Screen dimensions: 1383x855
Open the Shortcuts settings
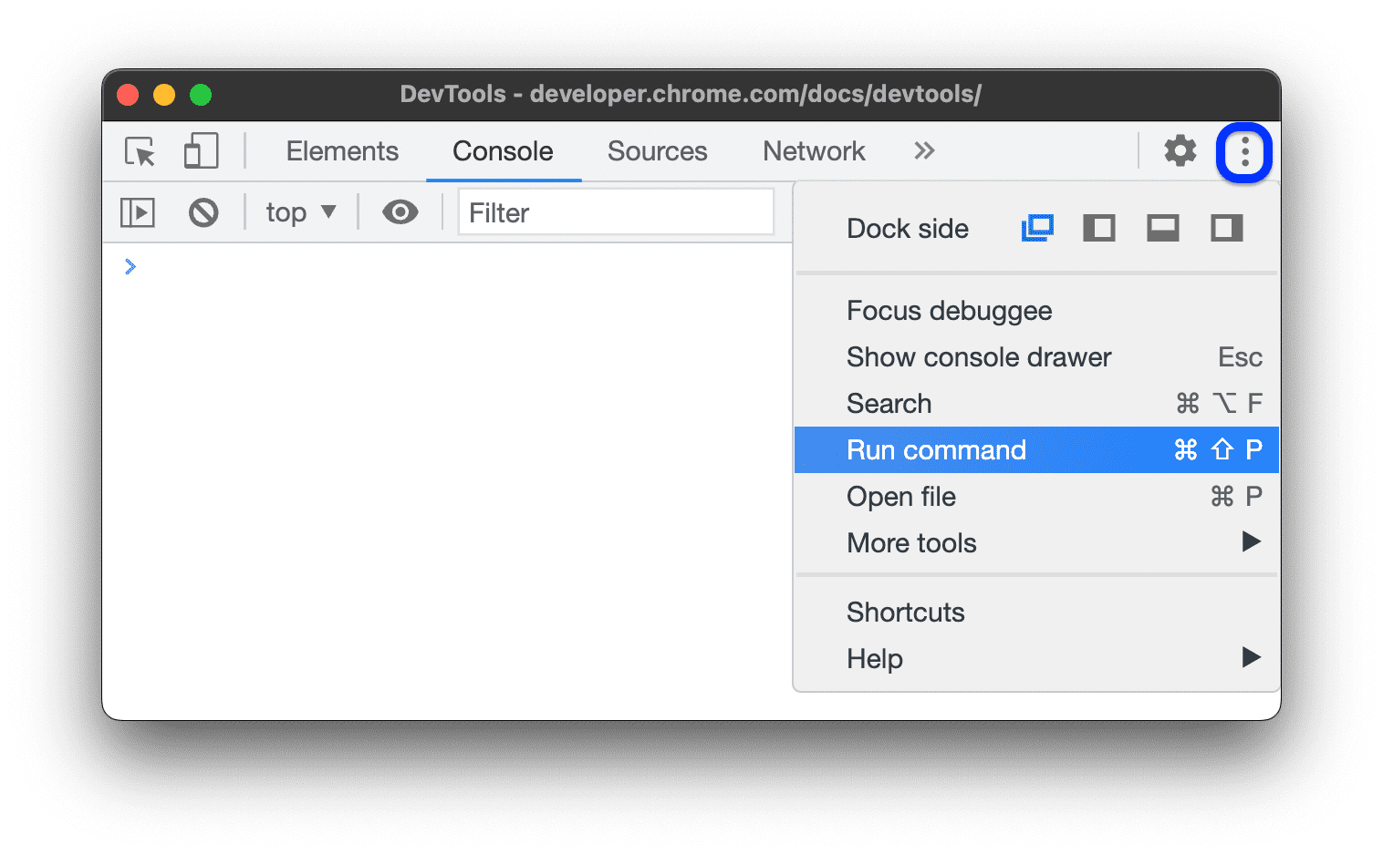coord(905,612)
